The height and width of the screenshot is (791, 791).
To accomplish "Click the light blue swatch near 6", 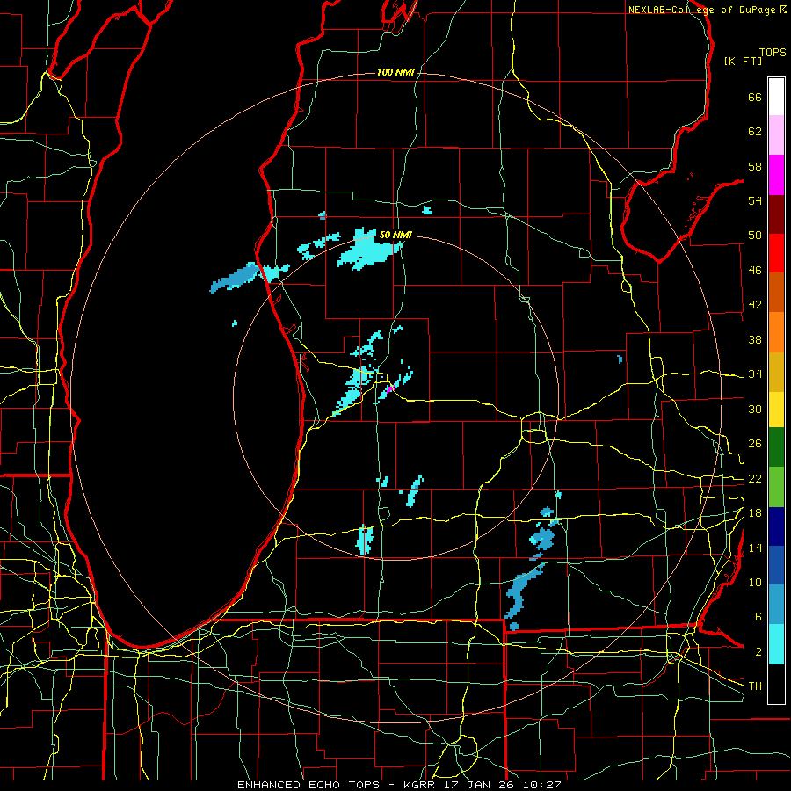I will click(776, 605).
